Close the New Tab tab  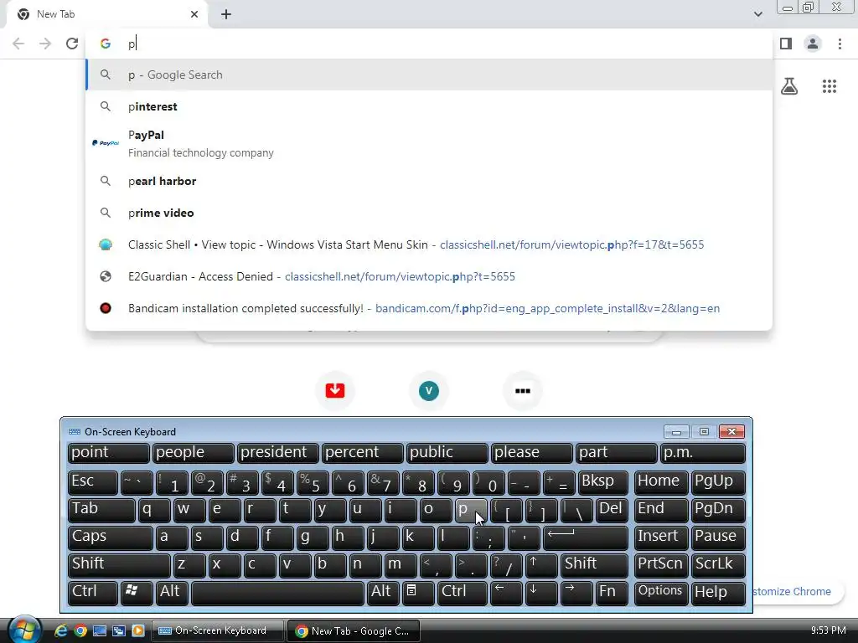194,14
